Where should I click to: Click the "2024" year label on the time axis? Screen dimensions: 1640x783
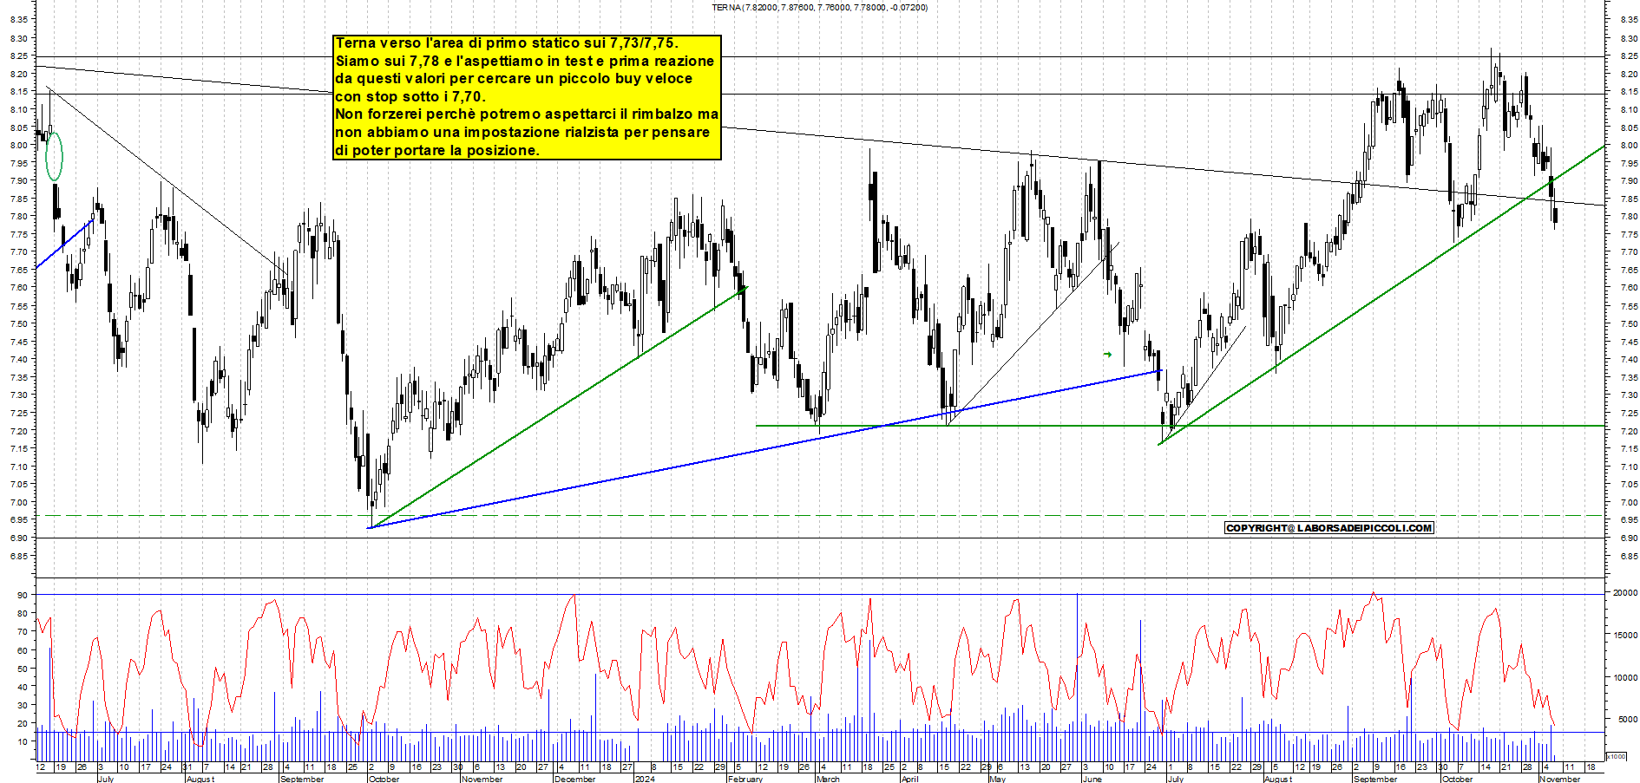[x=645, y=779]
